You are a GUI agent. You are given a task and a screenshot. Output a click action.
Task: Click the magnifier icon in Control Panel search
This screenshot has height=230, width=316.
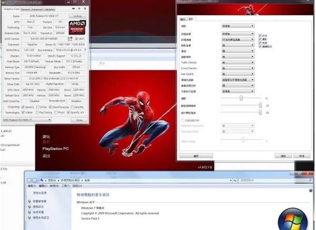pos(310,180)
